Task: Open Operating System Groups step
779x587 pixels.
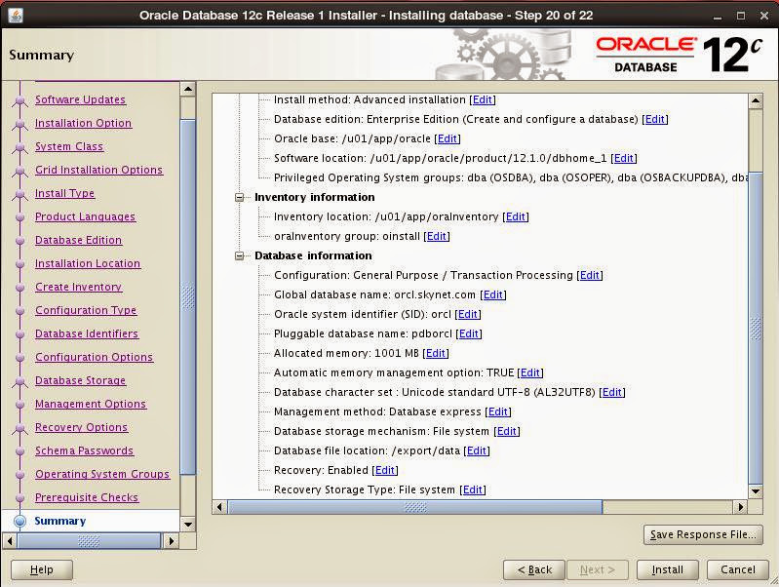Action: pos(101,474)
